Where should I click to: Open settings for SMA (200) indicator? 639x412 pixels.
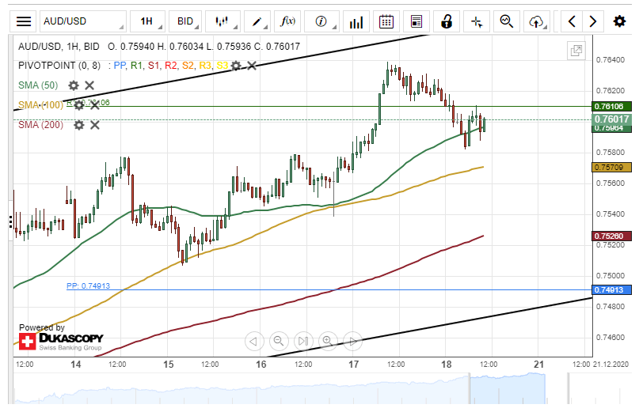(x=78, y=125)
